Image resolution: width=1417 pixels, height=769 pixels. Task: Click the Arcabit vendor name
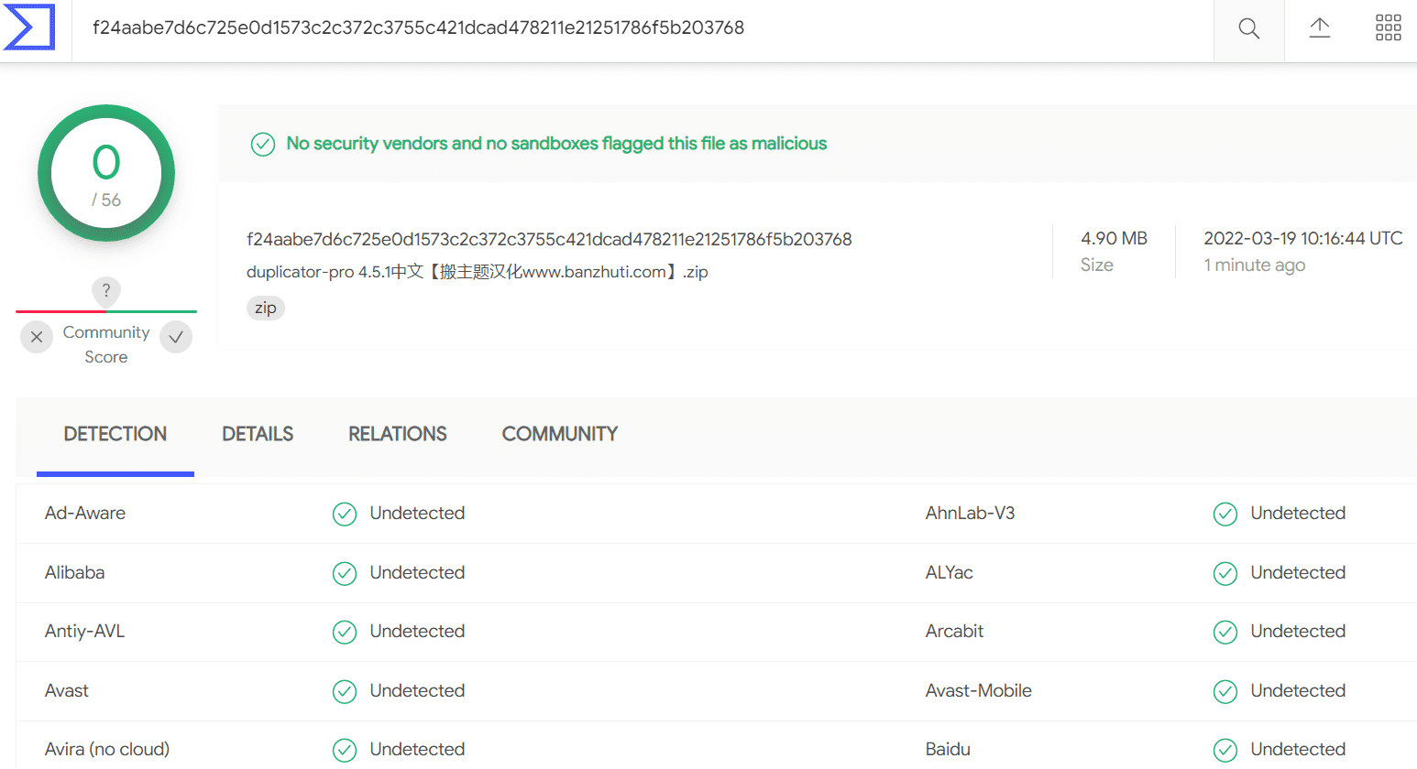click(x=954, y=631)
